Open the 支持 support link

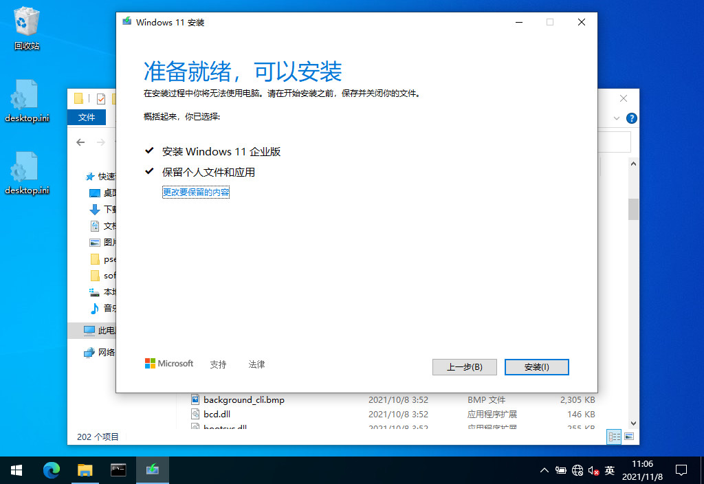pyautogui.click(x=218, y=364)
